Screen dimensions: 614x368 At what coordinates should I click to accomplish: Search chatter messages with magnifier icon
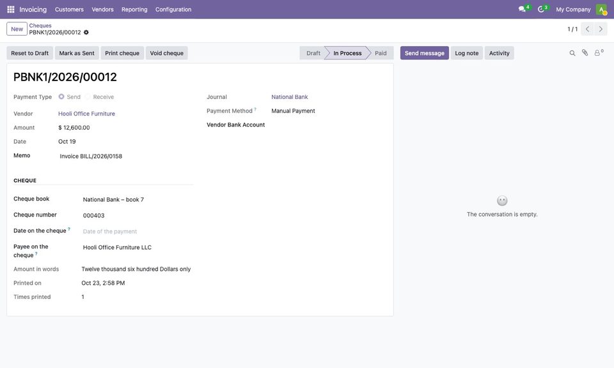(572, 53)
